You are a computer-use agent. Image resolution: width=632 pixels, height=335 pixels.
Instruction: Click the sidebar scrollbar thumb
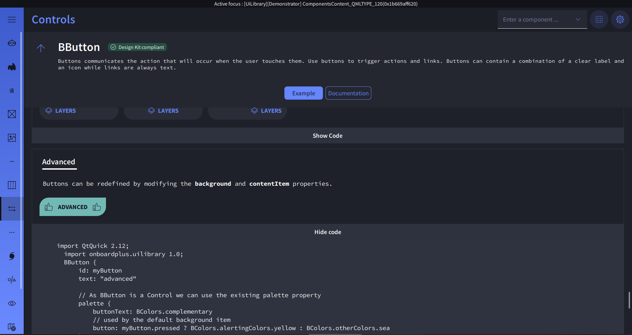(21, 160)
